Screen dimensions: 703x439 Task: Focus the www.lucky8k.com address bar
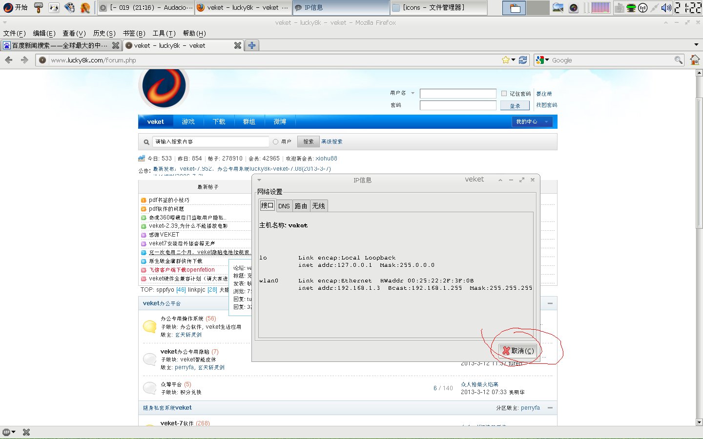(x=273, y=60)
